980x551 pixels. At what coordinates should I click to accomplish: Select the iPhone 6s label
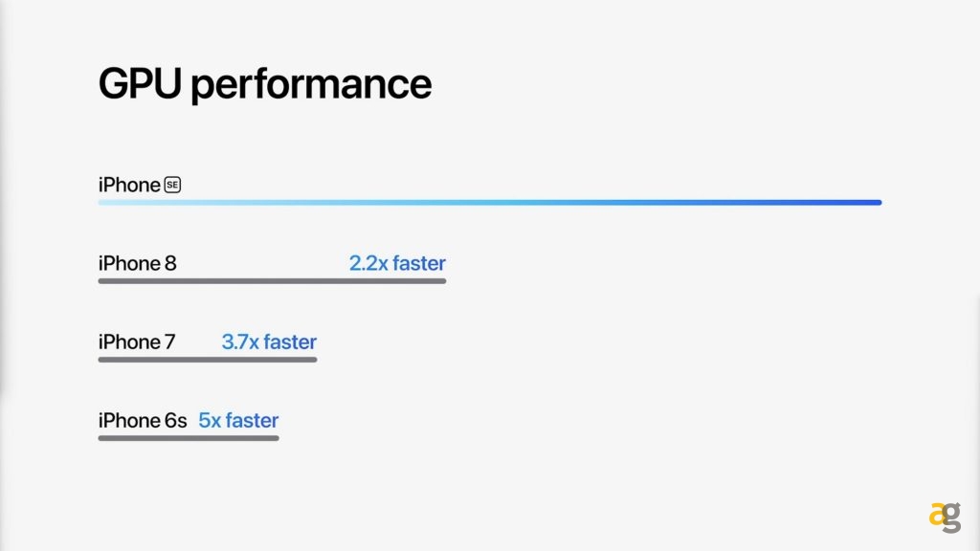tap(143, 420)
